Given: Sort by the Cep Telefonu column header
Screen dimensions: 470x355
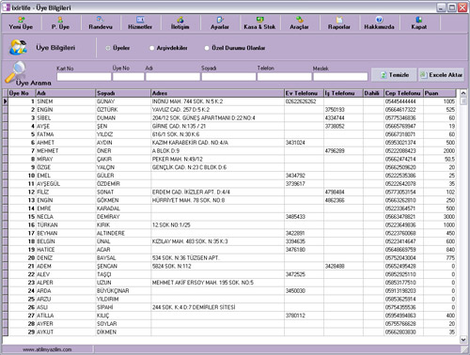Looking at the screenshot, I should click(403, 93).
